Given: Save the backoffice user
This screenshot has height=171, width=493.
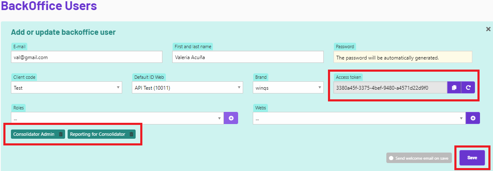Looking at the screenshot, I should point(472,158).
